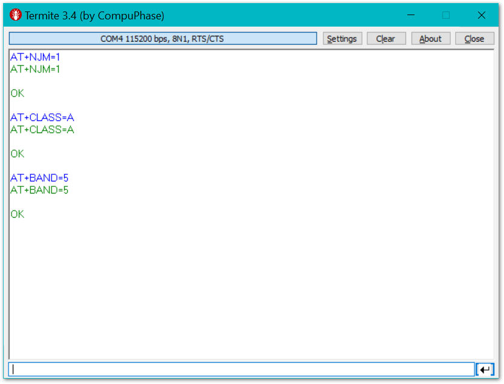Click the Termite 3.4 title text

(x=94, y=16)
